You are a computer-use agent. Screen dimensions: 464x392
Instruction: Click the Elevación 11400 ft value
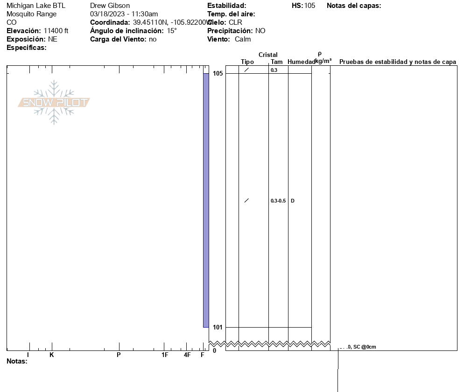coord(56,31)
